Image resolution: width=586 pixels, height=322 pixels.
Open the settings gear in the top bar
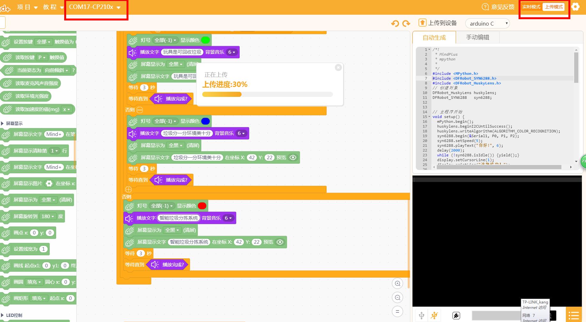[x=575, y=7]
